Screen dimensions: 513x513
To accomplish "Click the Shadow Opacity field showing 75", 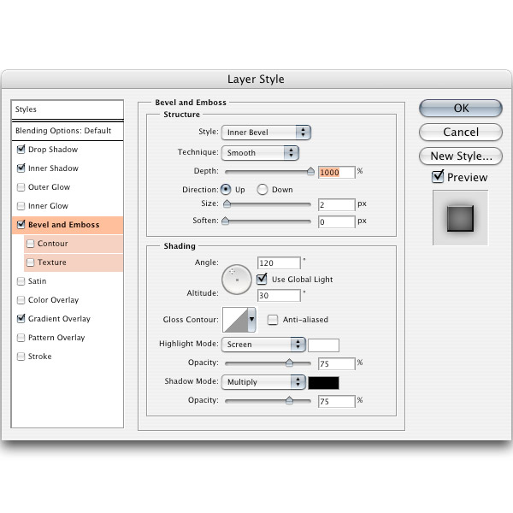I will coord(337,402).
